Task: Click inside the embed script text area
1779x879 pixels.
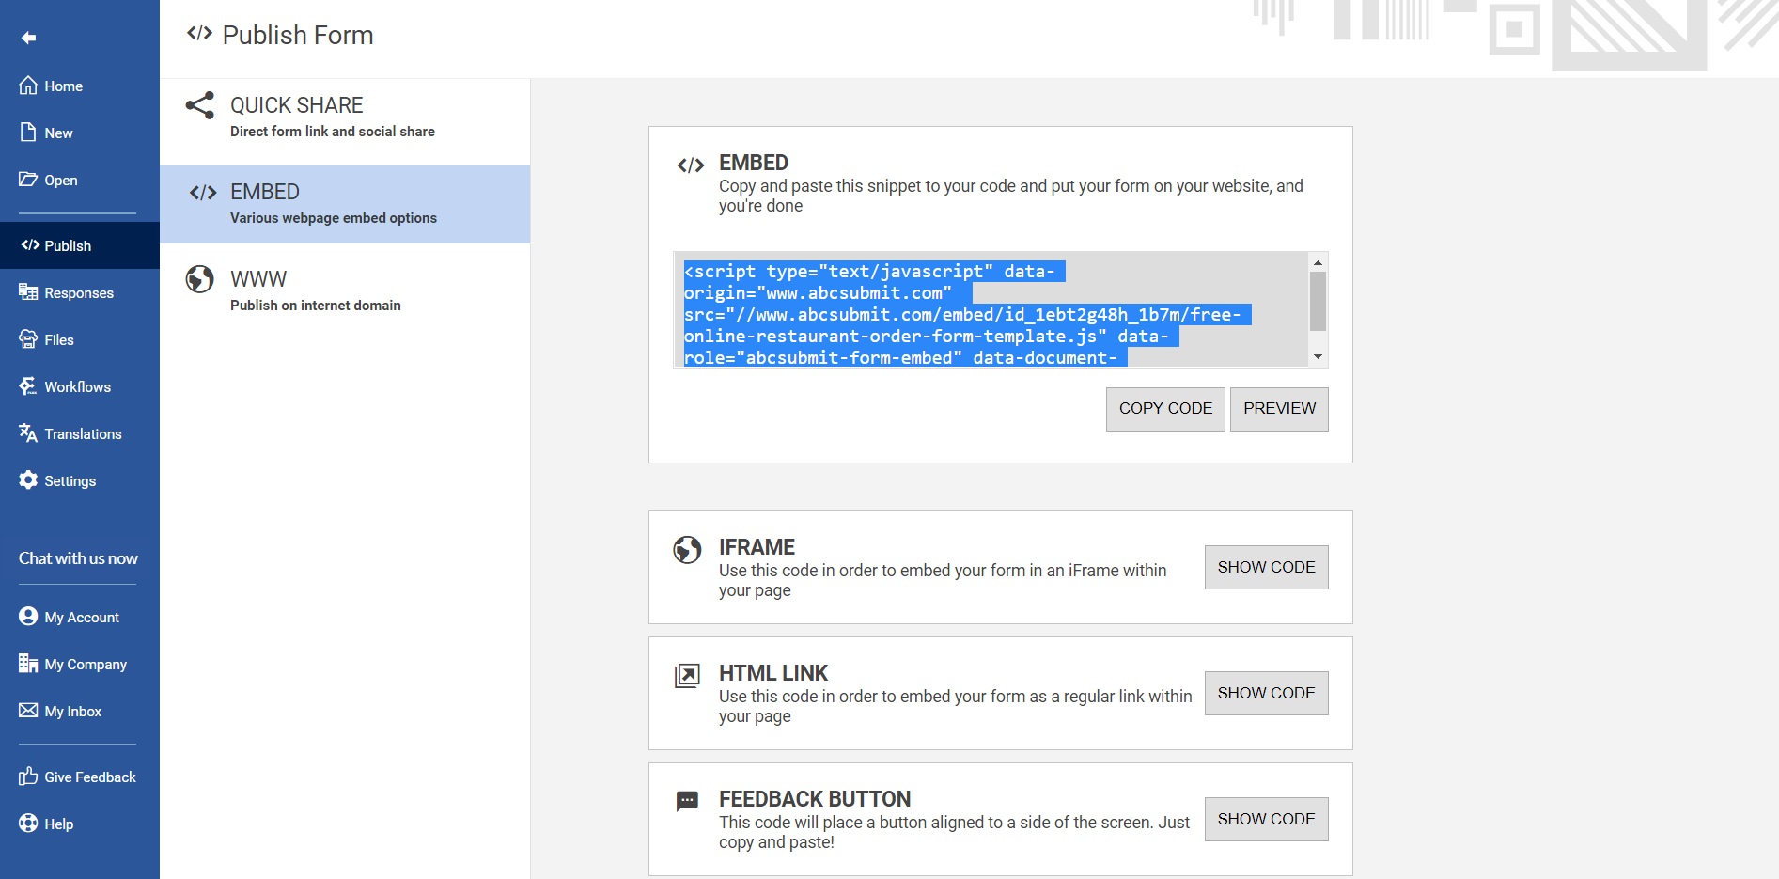Action: 991,309
